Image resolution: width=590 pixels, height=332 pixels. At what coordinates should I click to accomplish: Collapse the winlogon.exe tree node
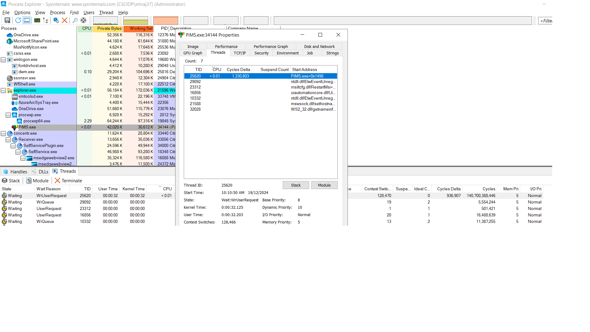coord(3,60)
